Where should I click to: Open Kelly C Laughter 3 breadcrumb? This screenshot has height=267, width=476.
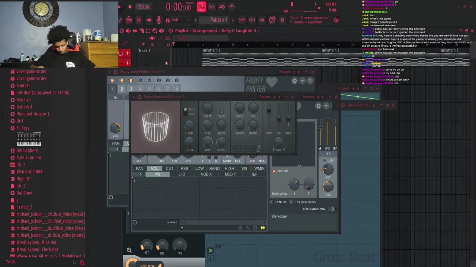pyautogui.click(x=239, y=31)
